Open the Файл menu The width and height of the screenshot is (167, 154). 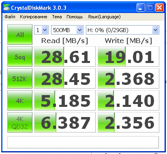click(10, 17)
